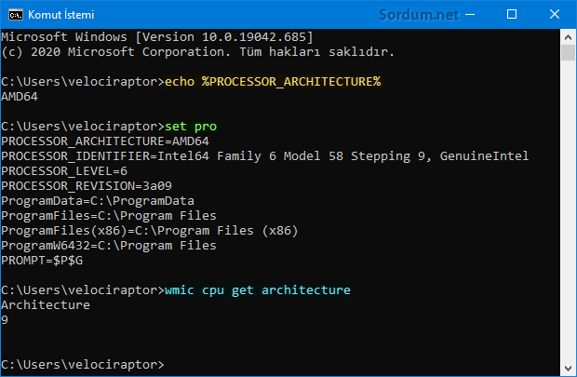Click the Sordum.net watermark in the title bar

pos(419,15)
